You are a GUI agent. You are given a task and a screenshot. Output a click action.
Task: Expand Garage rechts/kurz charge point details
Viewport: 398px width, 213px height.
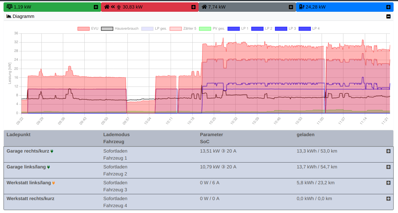pyautogui.click(x=388, y=151)
